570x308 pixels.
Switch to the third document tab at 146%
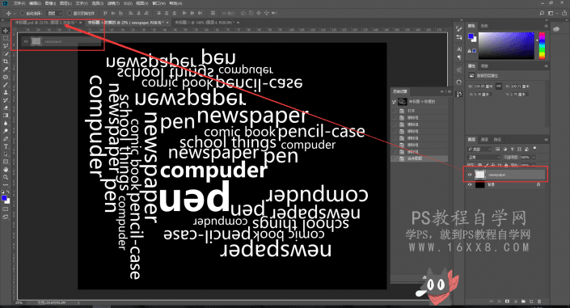[x=205, y=23]
